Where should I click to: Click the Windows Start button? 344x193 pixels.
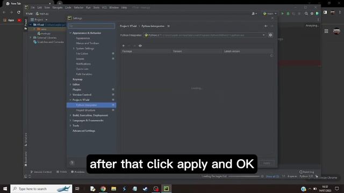coord(5,189)
